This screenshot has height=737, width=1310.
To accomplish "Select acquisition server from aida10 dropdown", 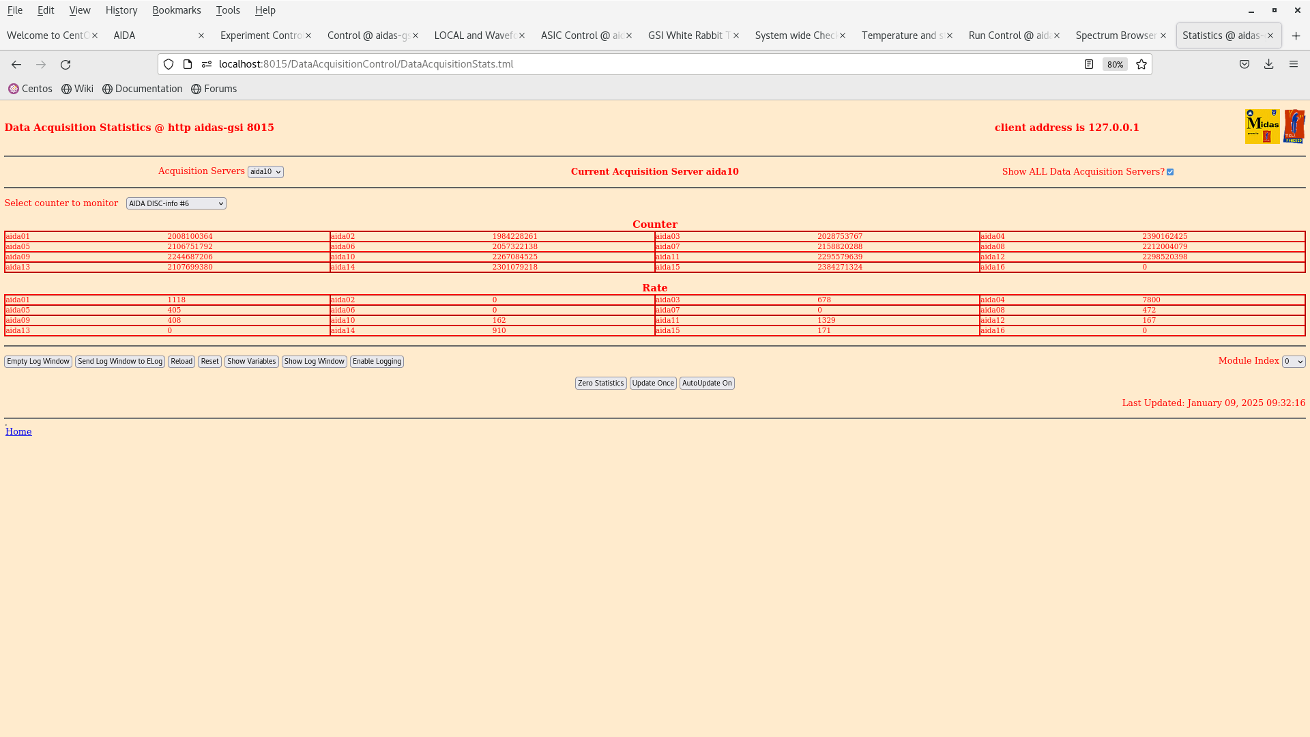I will (265, 171).
